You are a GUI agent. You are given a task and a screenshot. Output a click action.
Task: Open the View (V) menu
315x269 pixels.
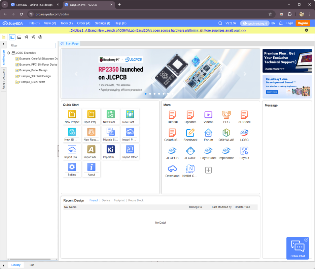tap(50, 23)
